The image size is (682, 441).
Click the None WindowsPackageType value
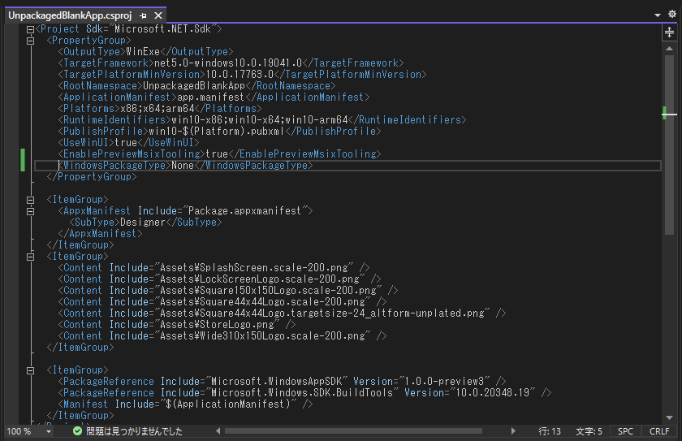183,165
